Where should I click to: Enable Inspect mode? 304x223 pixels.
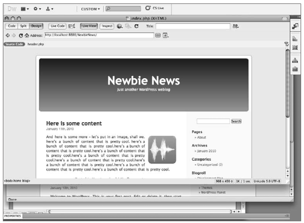coord(107,26)
